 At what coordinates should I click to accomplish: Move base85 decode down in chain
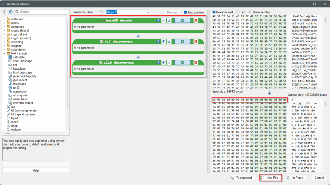(x=169, y=21)
